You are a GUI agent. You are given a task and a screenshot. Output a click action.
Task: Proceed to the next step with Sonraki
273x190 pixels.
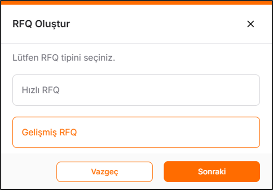pos(211,172)
